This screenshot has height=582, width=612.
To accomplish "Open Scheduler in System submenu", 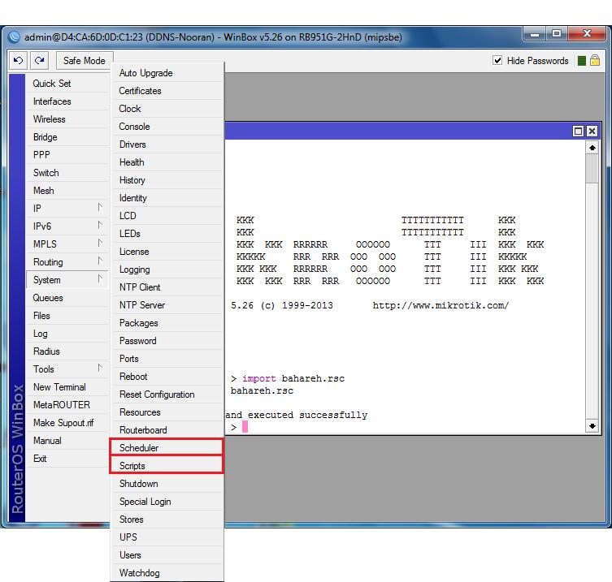I will (x=167, y=448).
